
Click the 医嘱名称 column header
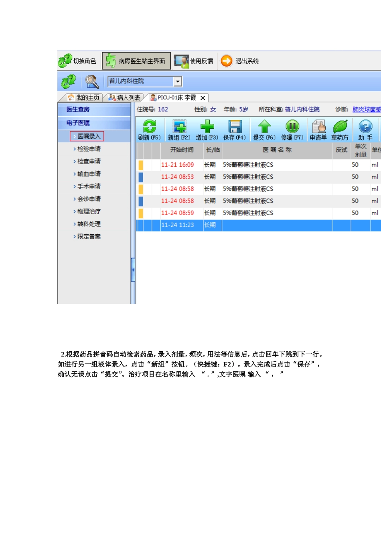277,150
